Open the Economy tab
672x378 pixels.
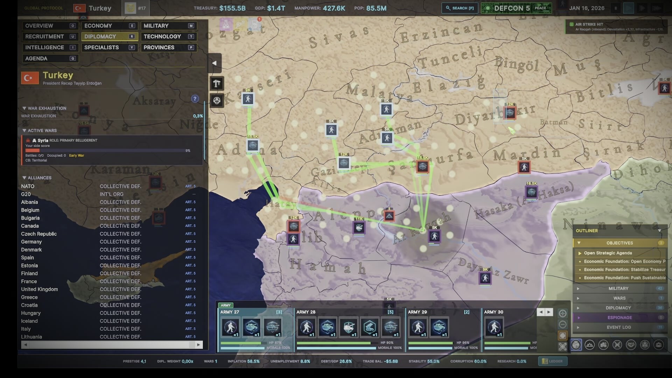pyautogui.click(x=110, y=26)
